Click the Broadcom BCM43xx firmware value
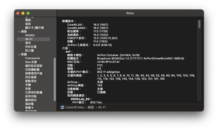 coord(141,58)
